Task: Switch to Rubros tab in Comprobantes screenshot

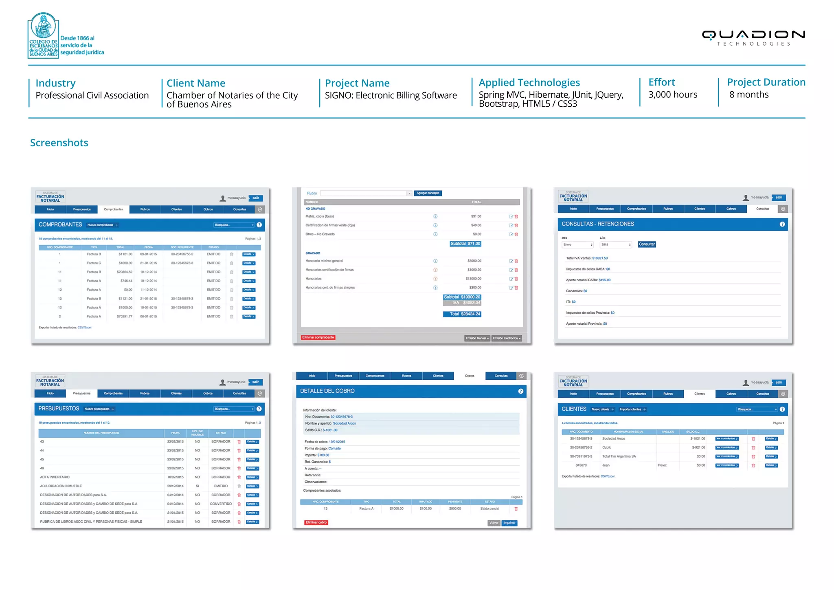Action: click(x=145, y=209)
